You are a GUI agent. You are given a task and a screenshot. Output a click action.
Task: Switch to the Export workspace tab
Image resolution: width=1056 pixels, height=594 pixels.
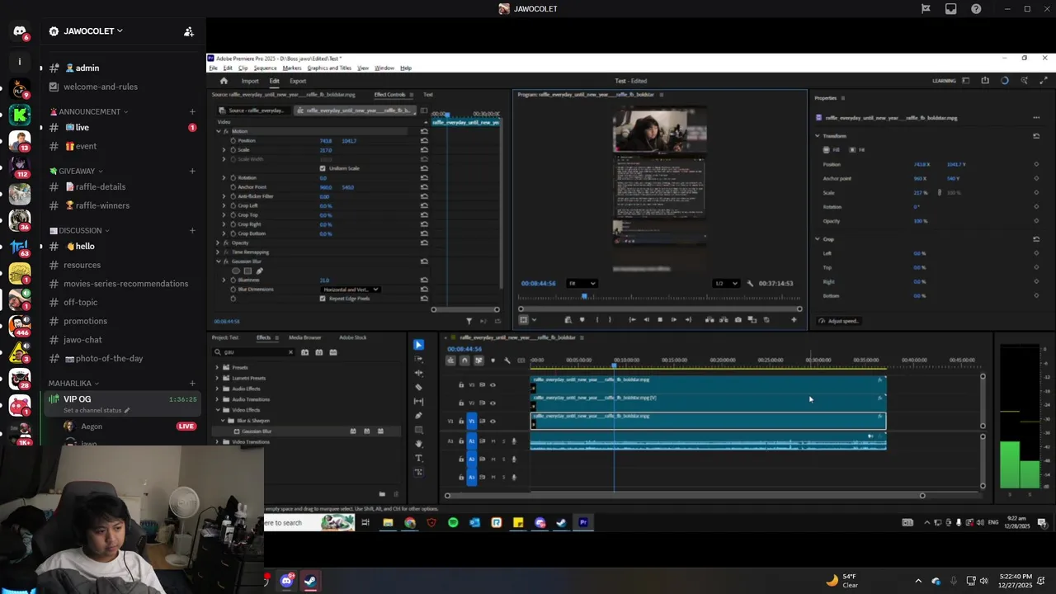[x=298, y=81]
